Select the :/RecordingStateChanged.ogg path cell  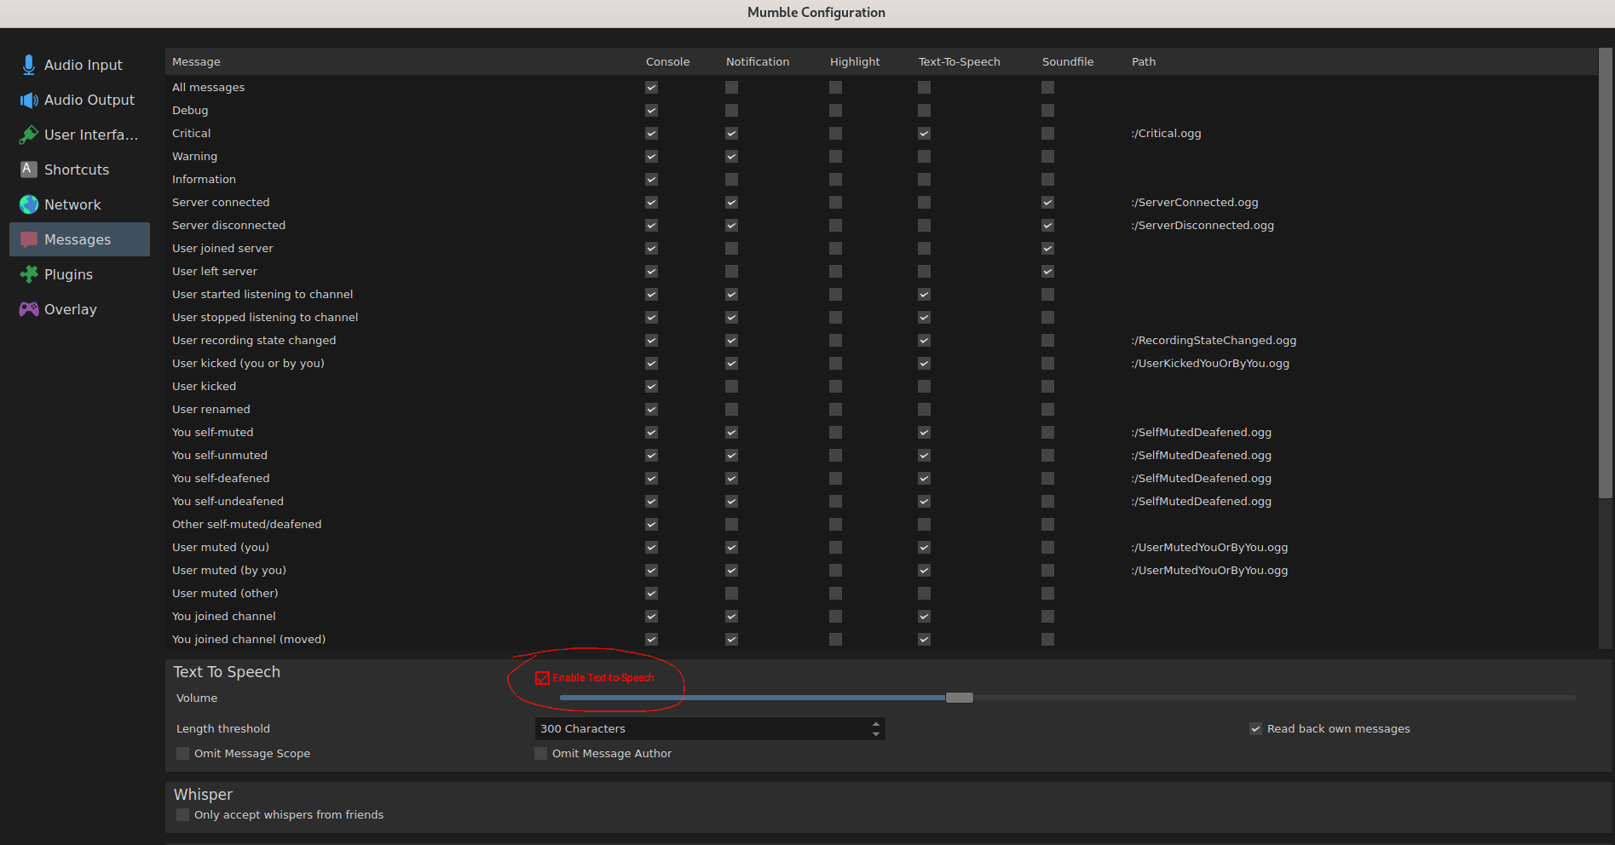[x=1214, y=340]
